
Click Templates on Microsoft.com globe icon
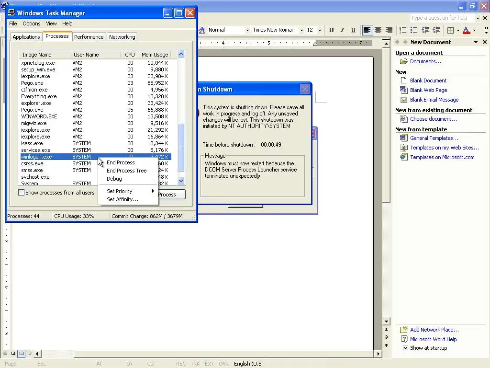[404, 157]
